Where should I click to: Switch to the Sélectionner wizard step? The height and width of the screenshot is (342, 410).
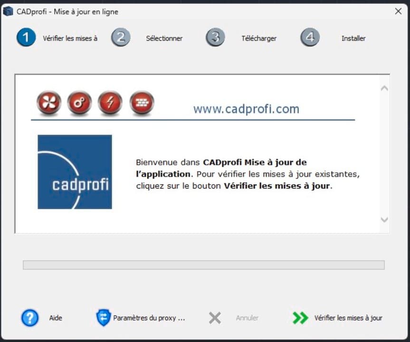pyautogui.click(x=164, y=38)
